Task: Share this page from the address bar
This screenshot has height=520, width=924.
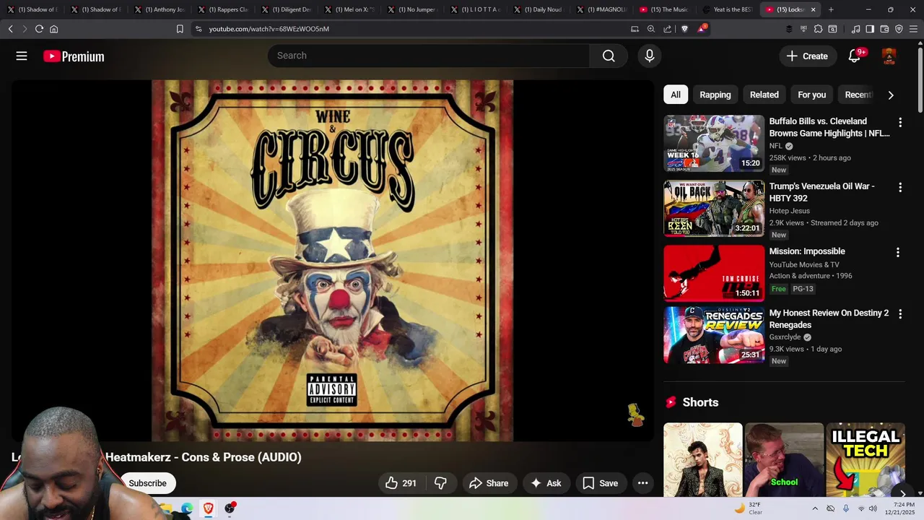Action: 667,29
